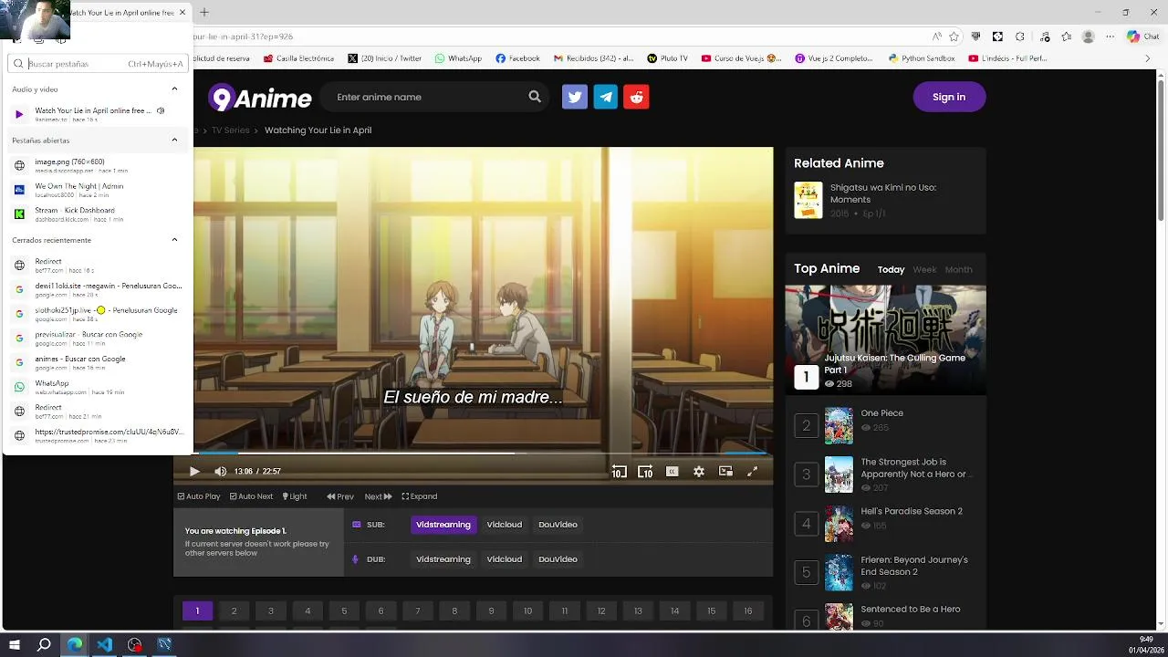The width and height of the screenshot is (1168, 657).
Task: Select the DUB Vidstreaming server
Action: point(443,559)
